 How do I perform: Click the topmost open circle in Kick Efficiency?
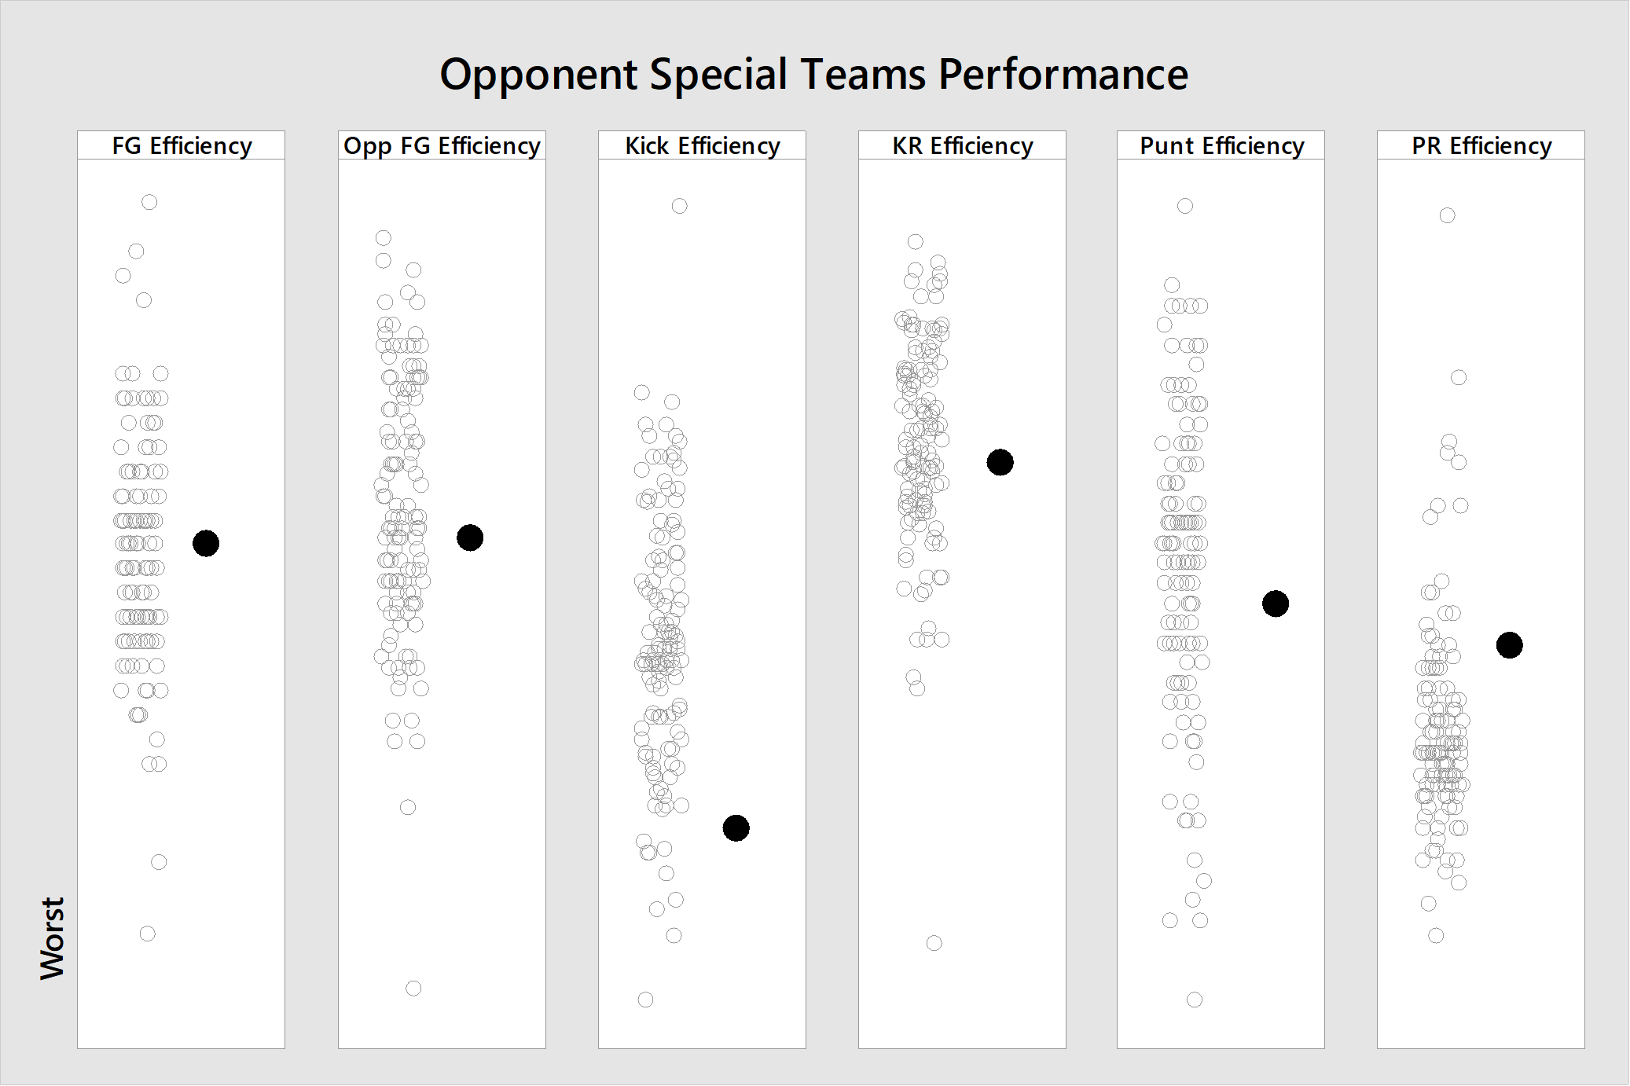click(680, 206)
